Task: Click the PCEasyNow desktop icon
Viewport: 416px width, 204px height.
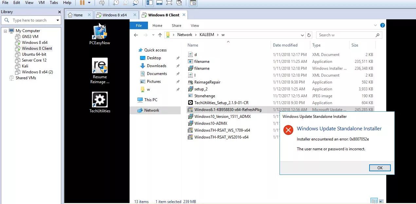Action: pyautogui.click(x=99, y=34)
